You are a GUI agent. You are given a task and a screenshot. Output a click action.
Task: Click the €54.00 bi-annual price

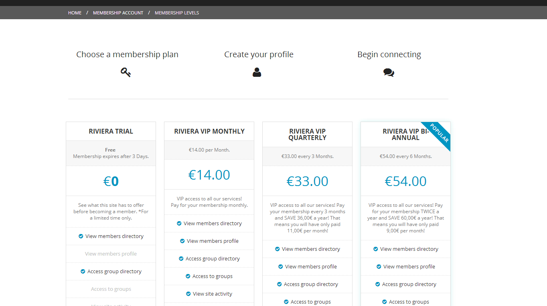tap(405, 181)
